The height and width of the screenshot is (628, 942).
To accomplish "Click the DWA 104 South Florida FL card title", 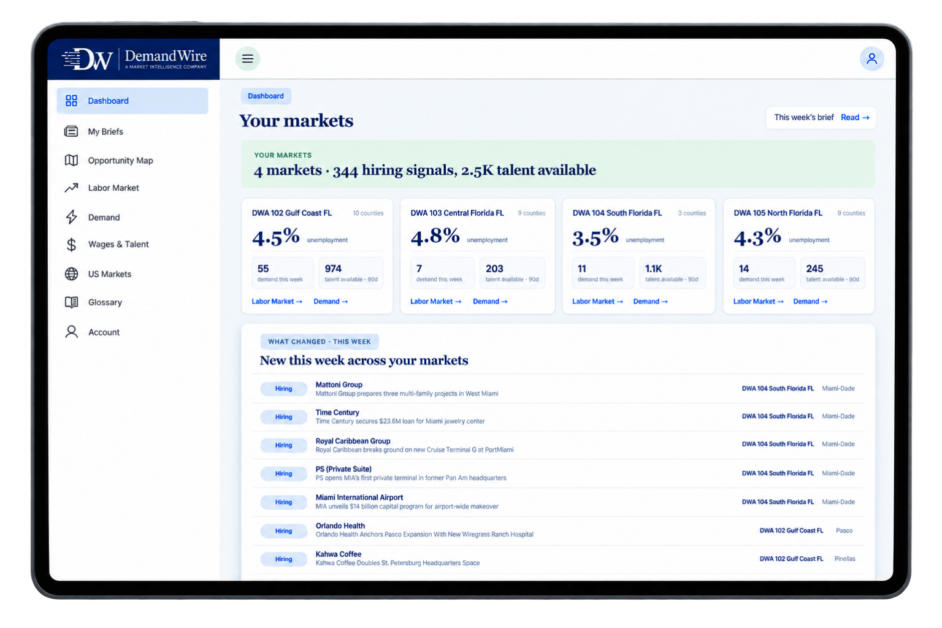I will 617,213.
